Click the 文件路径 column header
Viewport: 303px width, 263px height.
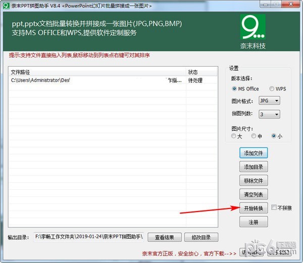tap(96, 72)
